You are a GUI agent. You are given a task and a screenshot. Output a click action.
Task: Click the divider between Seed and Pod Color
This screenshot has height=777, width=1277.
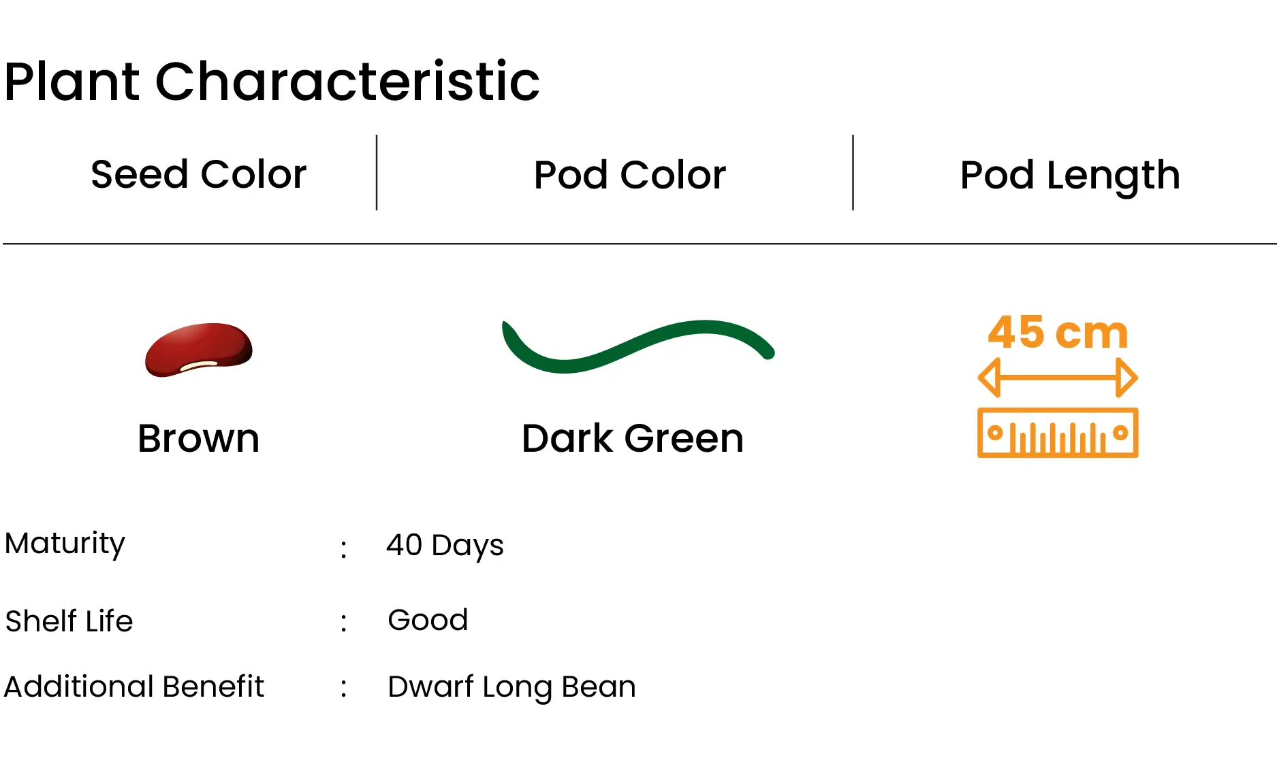(377, 173)
